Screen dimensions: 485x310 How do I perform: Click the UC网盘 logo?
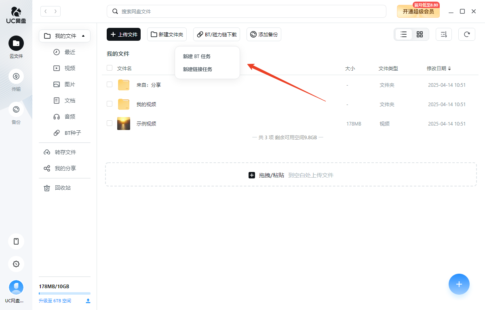click(16, 15)
